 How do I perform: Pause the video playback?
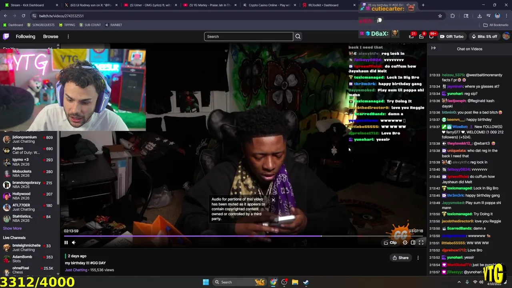(x=66, y=242)
